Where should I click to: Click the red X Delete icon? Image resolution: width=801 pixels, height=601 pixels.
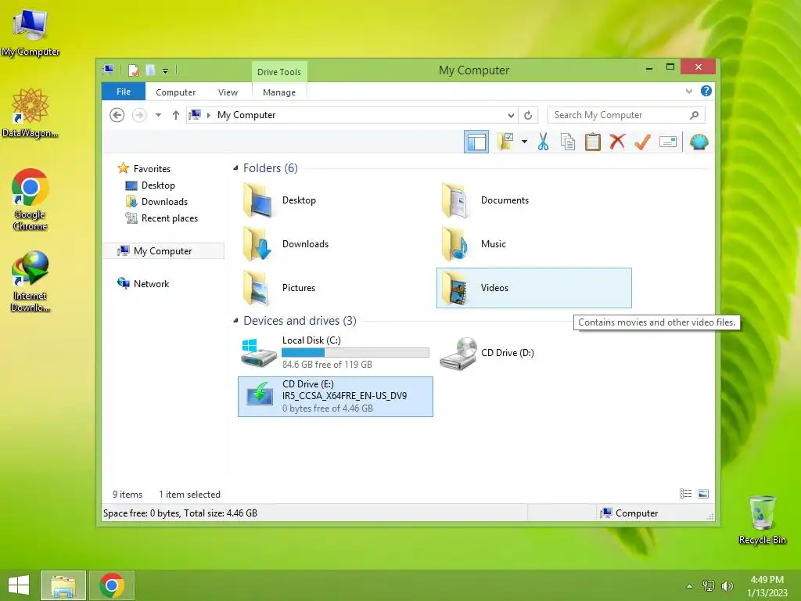click(x=617, y=142)
